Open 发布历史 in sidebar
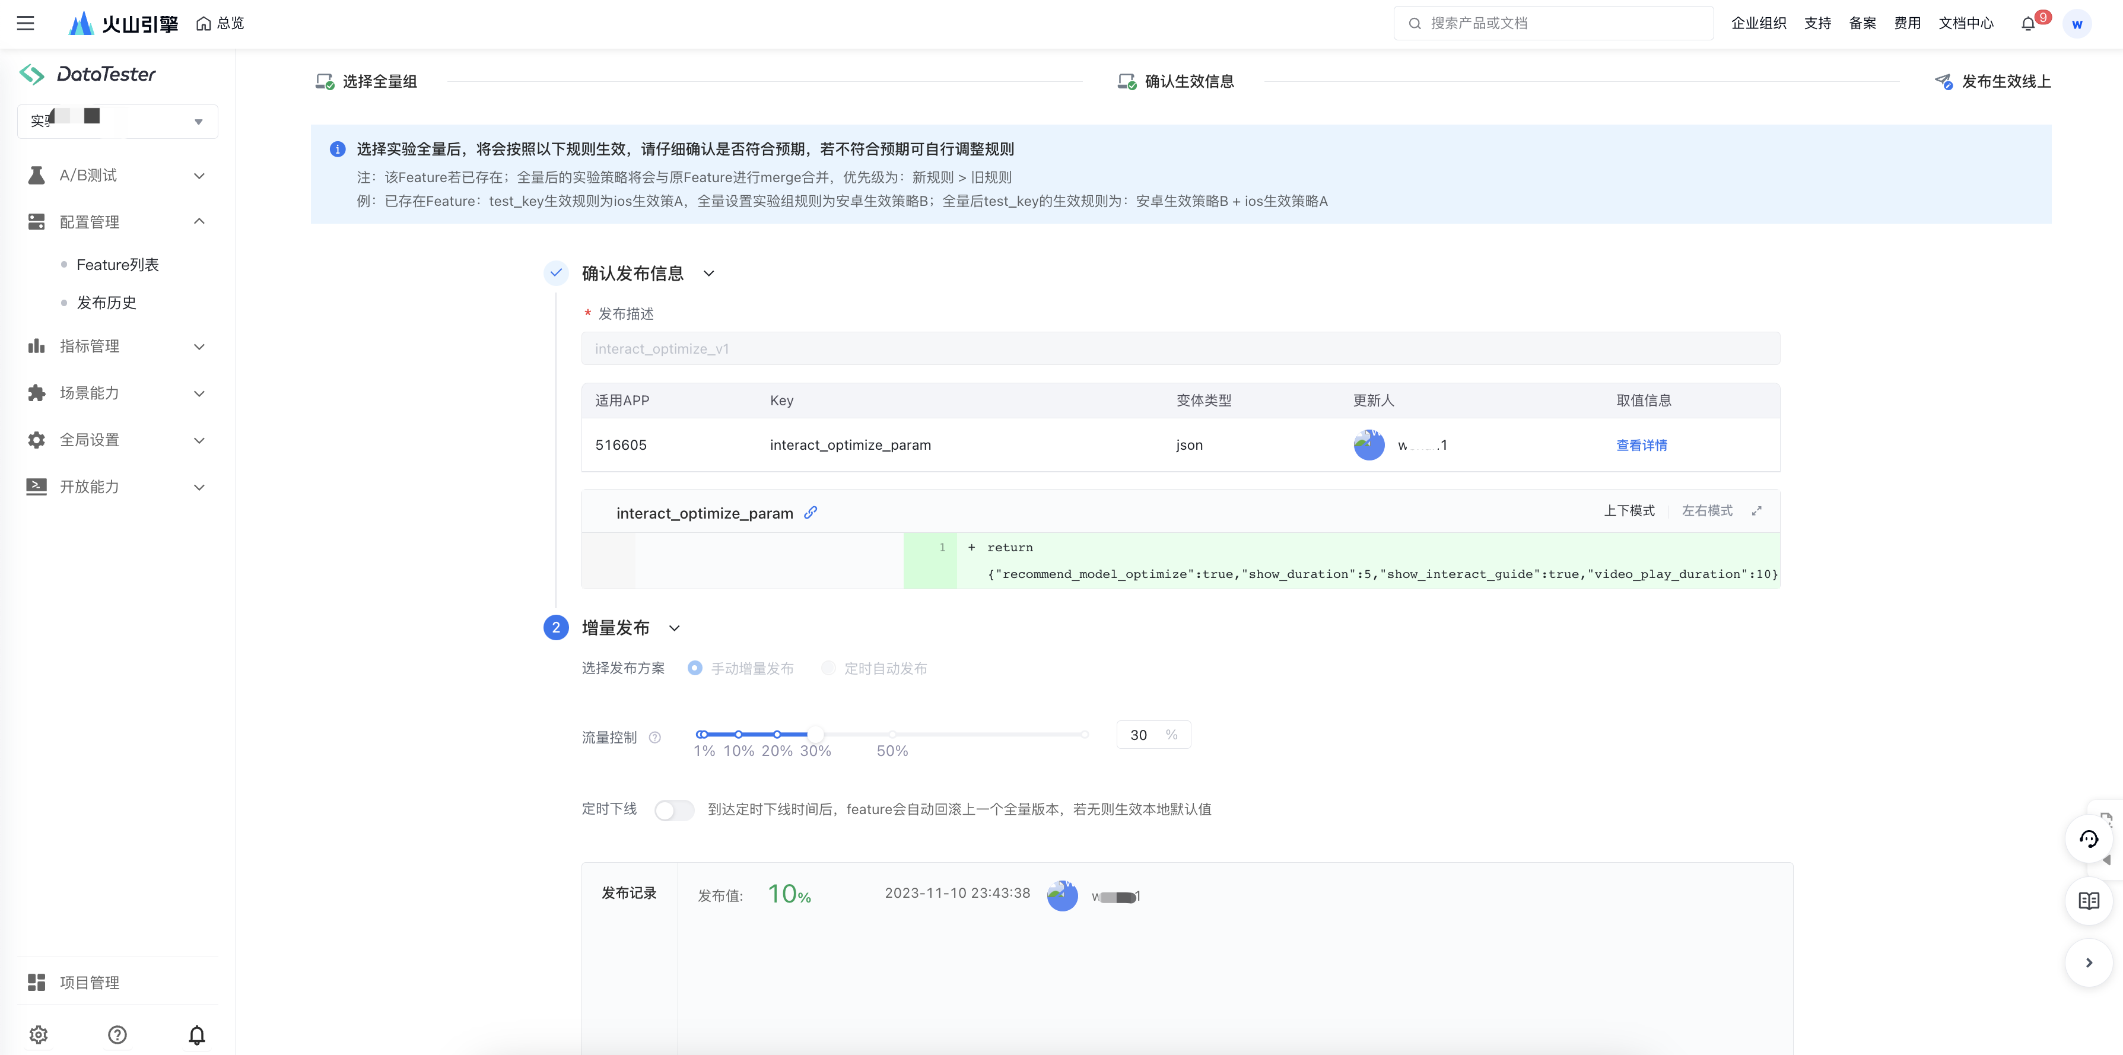This screenshot has width=2123, height=1055. click(x=106, y=303)
